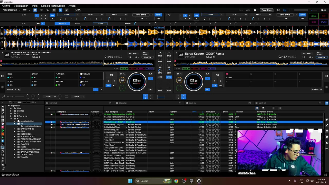Image resolution: width=329 pixels, height=185 pixels.
Task: Open the browser panel icon at right edge
Action: [327, 103]
